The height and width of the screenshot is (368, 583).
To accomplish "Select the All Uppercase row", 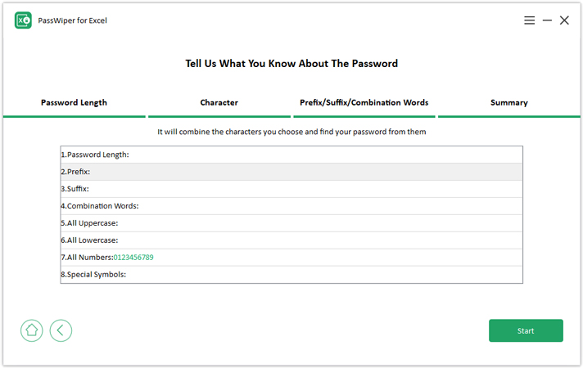I will pyautogui.click(x=291, y=222).
